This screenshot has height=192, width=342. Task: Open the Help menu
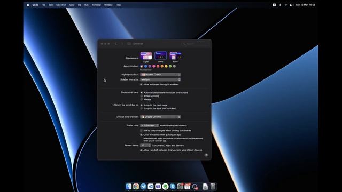tap(118, 5)
